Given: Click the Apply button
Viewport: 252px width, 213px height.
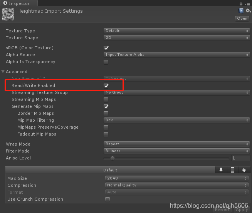Looking at the screenshot, I should [242, 210].
